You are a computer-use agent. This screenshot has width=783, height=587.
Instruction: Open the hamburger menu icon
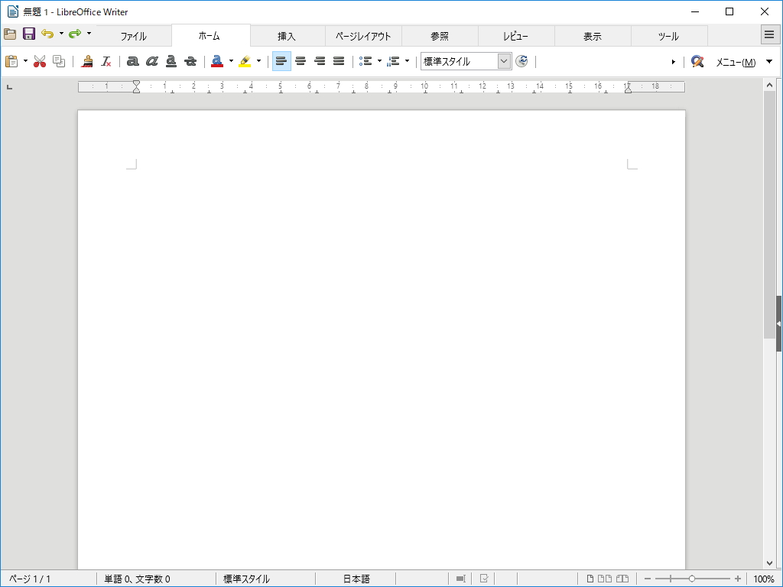click(x=769, y=34)
